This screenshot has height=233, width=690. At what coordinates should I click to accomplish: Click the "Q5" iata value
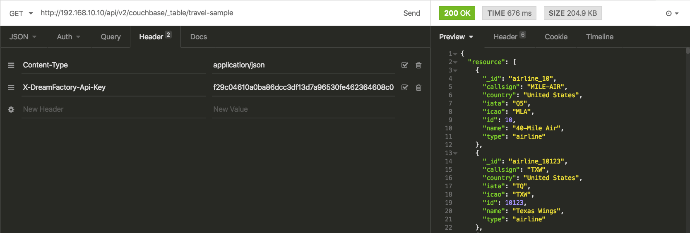(x=519, y=103)
